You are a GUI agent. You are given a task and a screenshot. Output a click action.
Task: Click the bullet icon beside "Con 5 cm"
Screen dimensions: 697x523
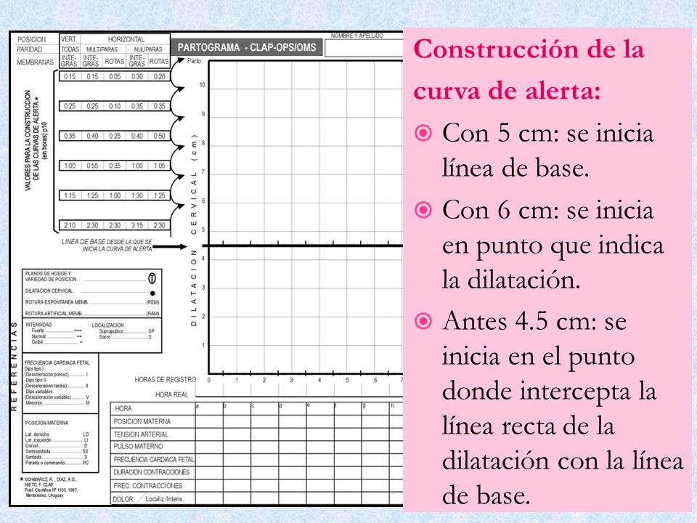click(x=423, y=133)
